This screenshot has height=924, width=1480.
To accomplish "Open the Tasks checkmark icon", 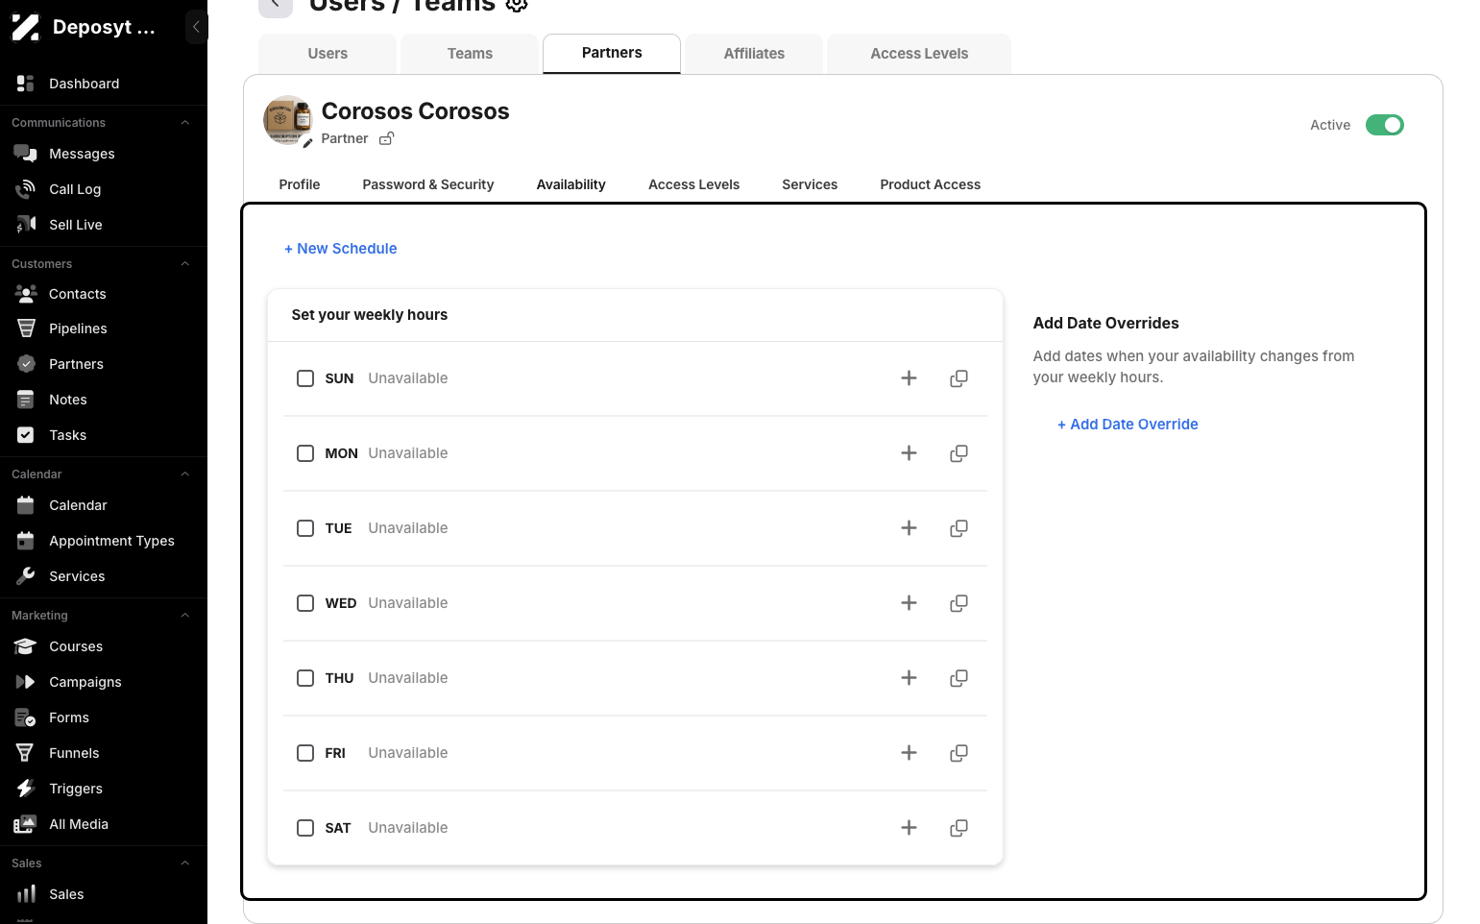I will (x=26, y=435).
